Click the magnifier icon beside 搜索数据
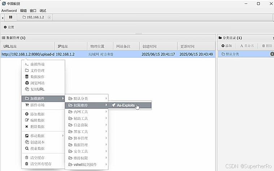 pyautogui.click(x=27, y=149)
